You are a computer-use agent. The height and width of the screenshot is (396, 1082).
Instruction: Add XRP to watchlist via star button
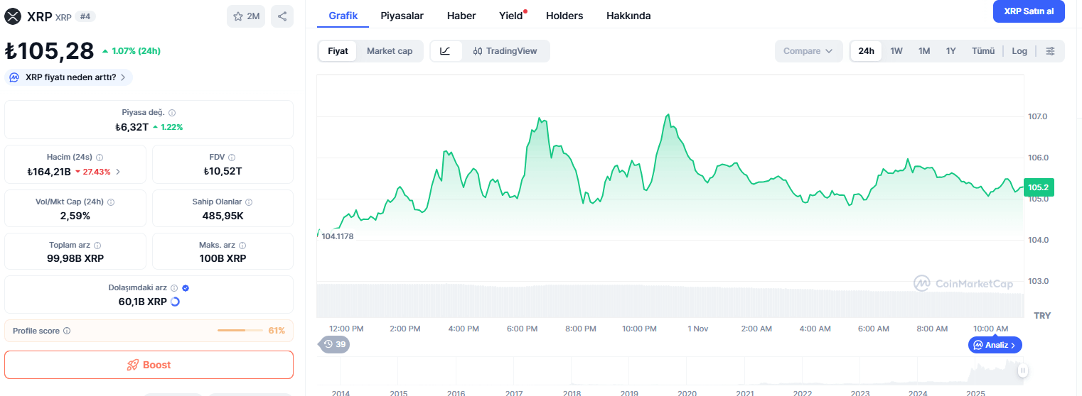pyautogui.click(x=246, y=16)
